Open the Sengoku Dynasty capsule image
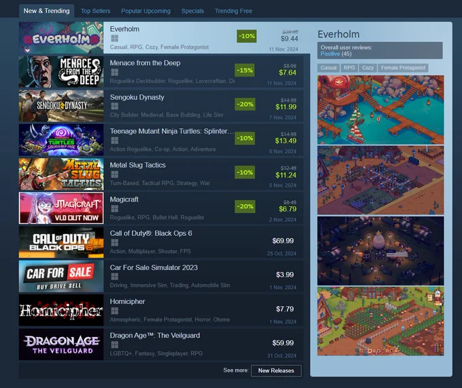This screenshot has height=388, width=462. pyautogui.click(x=61, y=106)
